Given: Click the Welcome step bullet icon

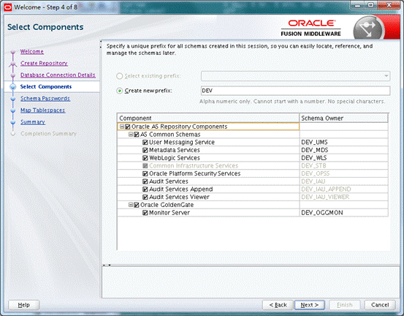Looking at the screenshot, I should pyautogui.click(x=13, y=52).
